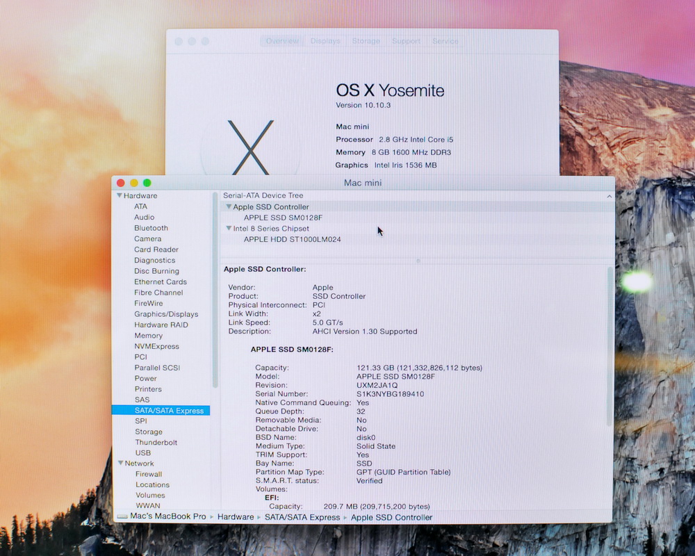695x556 pixels.
Task: Select SPI in the sidebar
Action: tap(141, 420)
